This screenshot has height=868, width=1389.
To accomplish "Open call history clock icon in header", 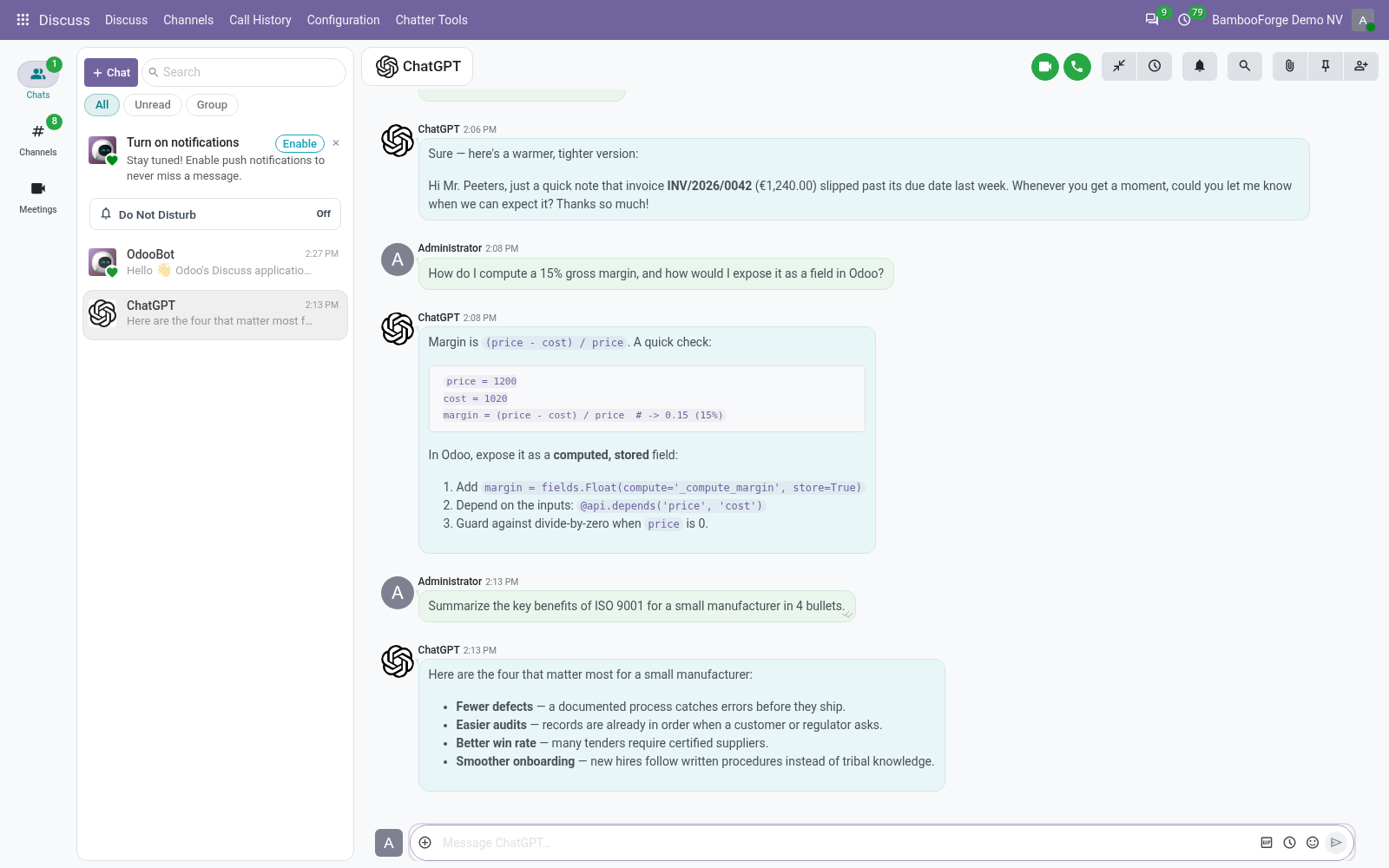I will 1155,66.
